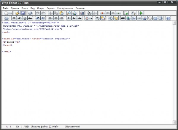Save the document with the floppy disk icon

tap(23, 13)
